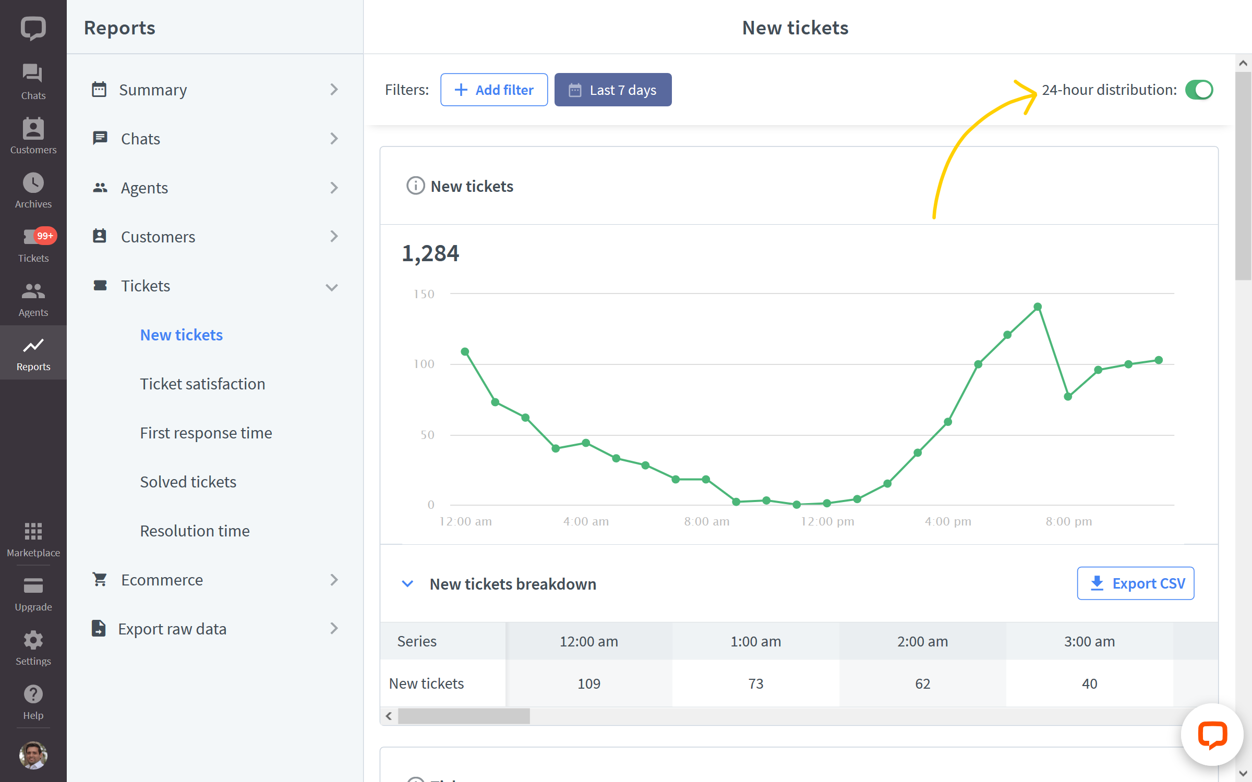
Task: Open Customers in the dark sidebar
Action: 33,136
